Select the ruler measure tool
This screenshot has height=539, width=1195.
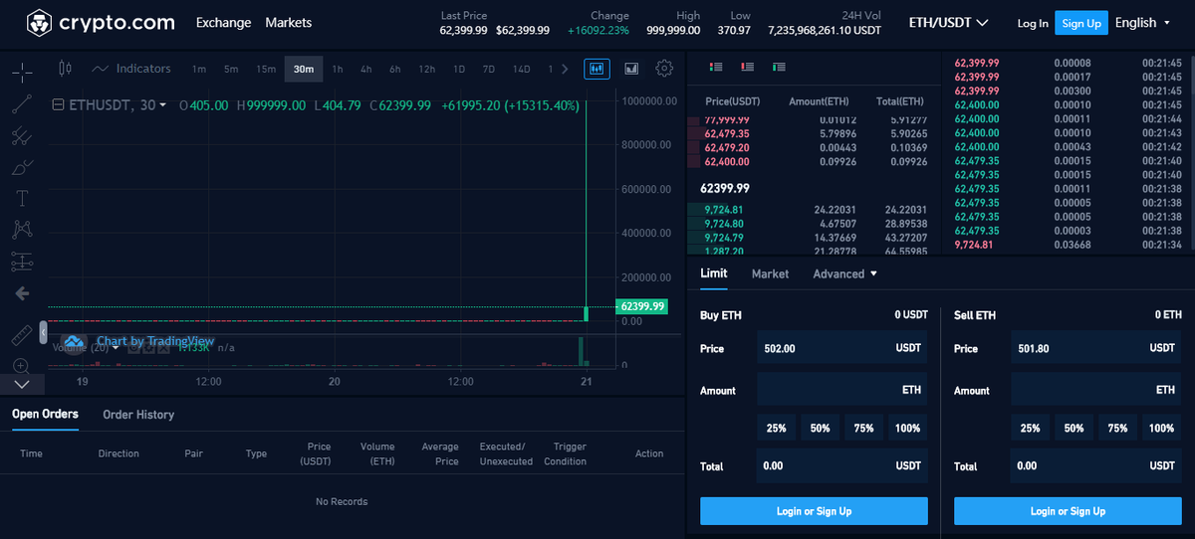point(22,334)
